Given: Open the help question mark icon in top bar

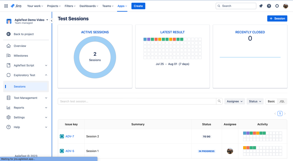Looking at the screenshot, I should (x=269, y=6).
